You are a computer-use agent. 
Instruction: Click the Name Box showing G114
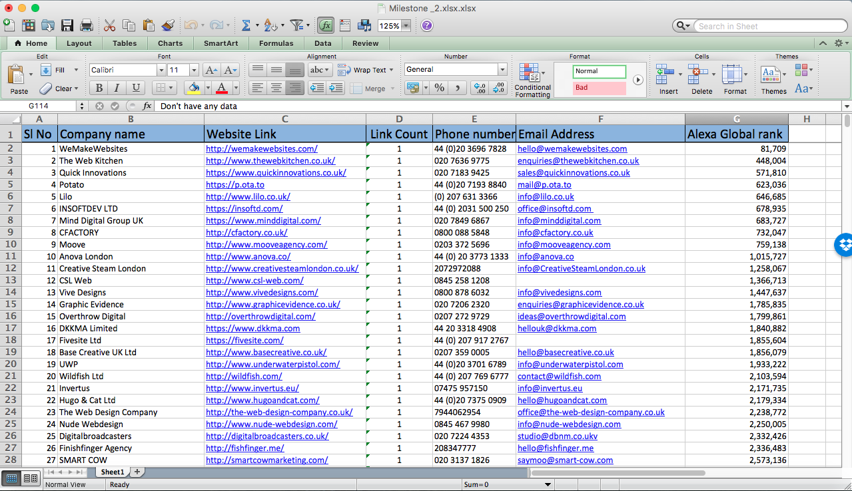pos(39,106)
